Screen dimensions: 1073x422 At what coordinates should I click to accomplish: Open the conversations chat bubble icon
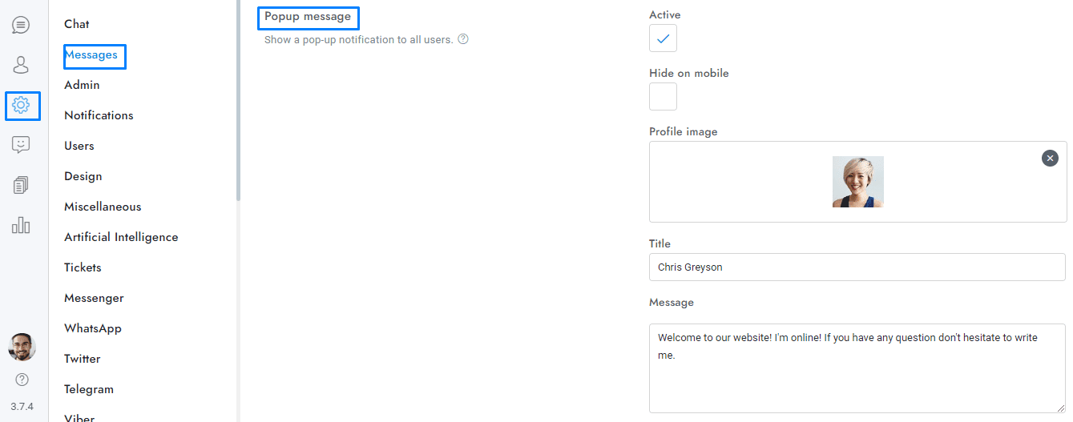(21, 25)
